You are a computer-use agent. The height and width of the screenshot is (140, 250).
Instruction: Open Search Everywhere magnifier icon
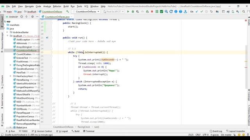(244, 12)
